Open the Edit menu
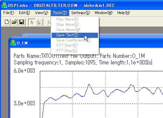Viewport: 163px width, 118px height. 24,13
